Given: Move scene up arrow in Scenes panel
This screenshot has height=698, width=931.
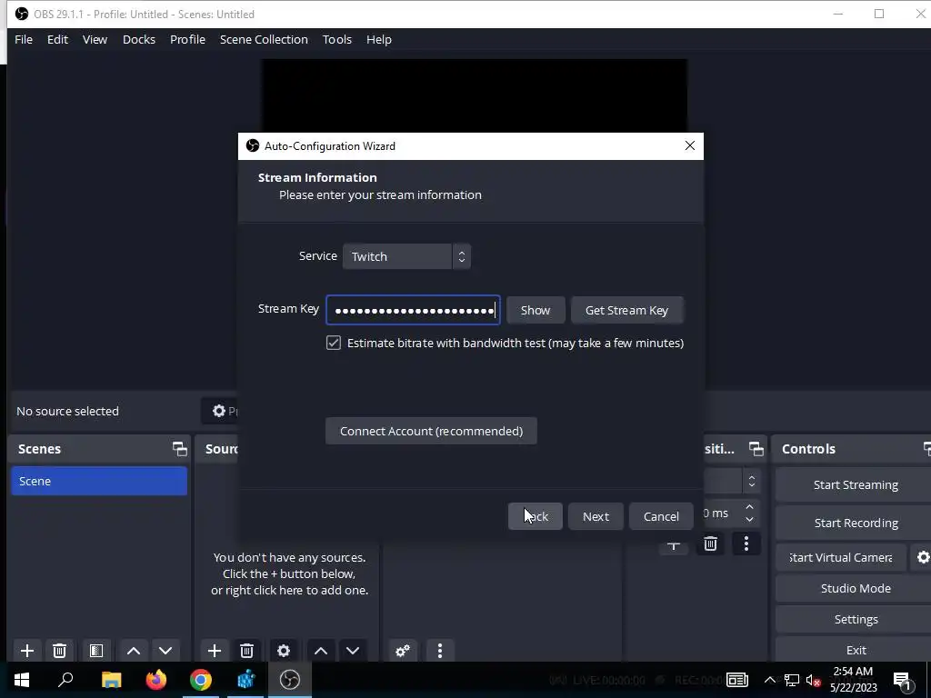Looking at the screenshot, I should [x=134, y=651].
